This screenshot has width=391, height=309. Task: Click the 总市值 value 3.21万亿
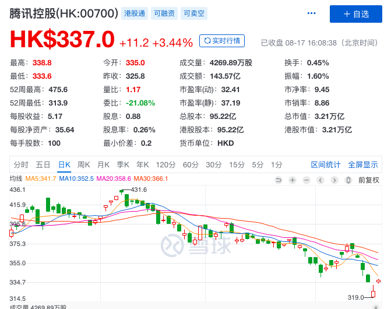pos(329,117)
